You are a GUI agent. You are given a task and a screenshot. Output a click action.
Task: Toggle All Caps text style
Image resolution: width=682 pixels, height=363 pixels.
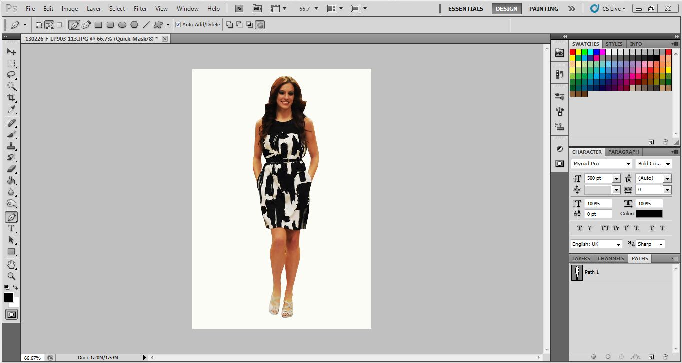[605, 228]
